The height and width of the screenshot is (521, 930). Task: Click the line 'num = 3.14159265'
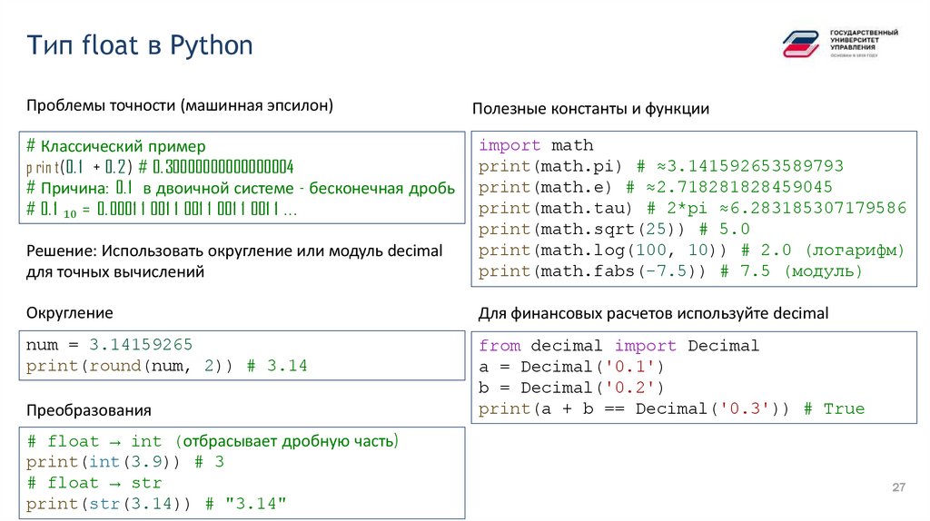(x=109, y=344)
